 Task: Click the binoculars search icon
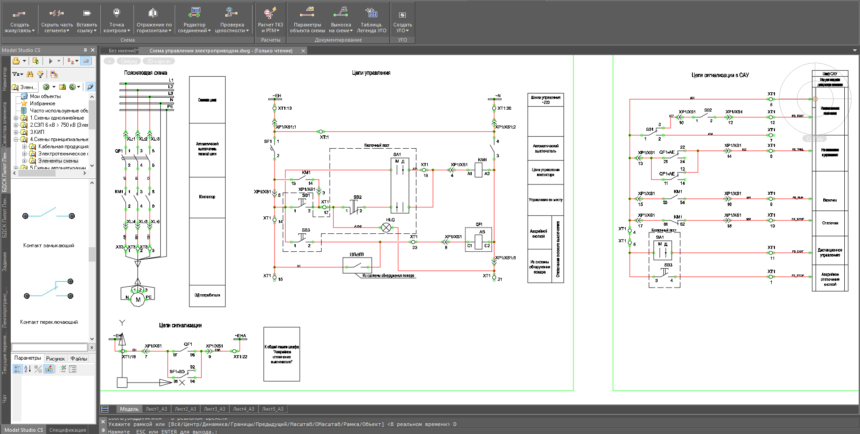pyautogui.click(x=30, y=74)
